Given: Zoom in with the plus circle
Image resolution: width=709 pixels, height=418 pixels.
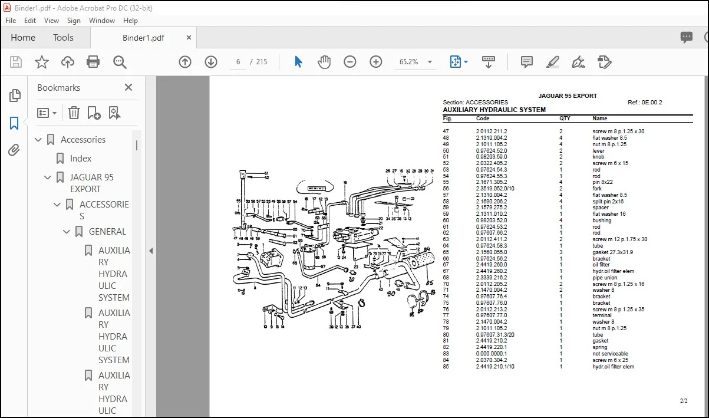Looking at the screenshot, I should (376, 62).
